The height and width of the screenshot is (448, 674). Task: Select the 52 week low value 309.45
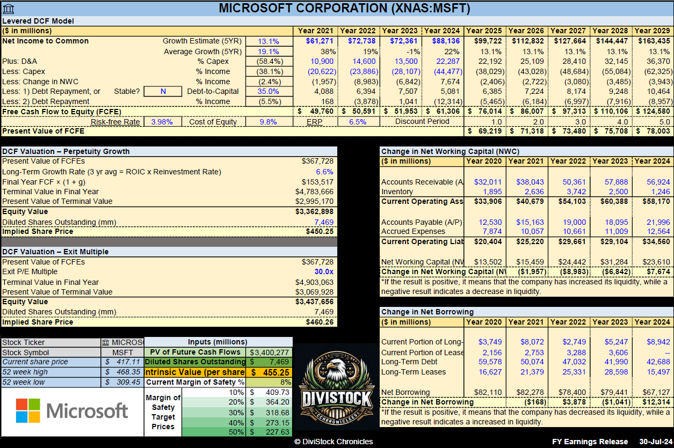pos(122,382)
